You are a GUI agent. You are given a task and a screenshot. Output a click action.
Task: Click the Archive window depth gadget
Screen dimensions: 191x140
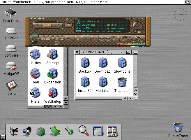click(x=135, y=52)
